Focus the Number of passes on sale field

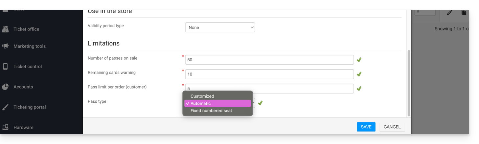point(269,60)
